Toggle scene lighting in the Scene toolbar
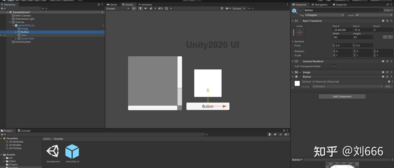 (140, 8)
